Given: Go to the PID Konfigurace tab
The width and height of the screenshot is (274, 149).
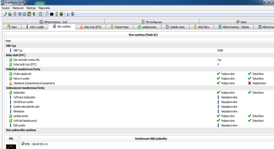Looking at the screenshot, I should [151, 22].
